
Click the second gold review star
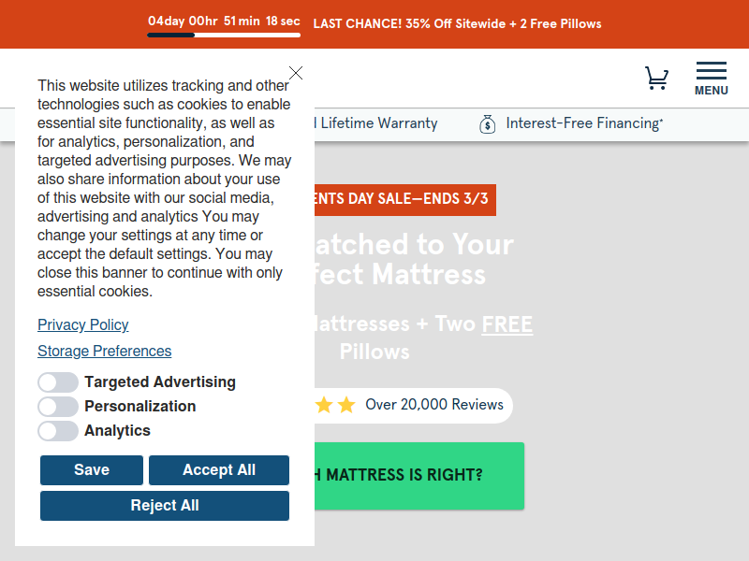click(346, 405)
